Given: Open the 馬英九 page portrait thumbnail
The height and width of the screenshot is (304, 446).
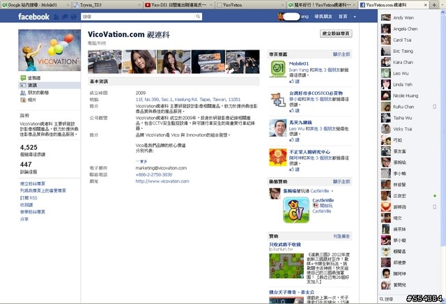Looking at the screenshot, I should point(278,128).
